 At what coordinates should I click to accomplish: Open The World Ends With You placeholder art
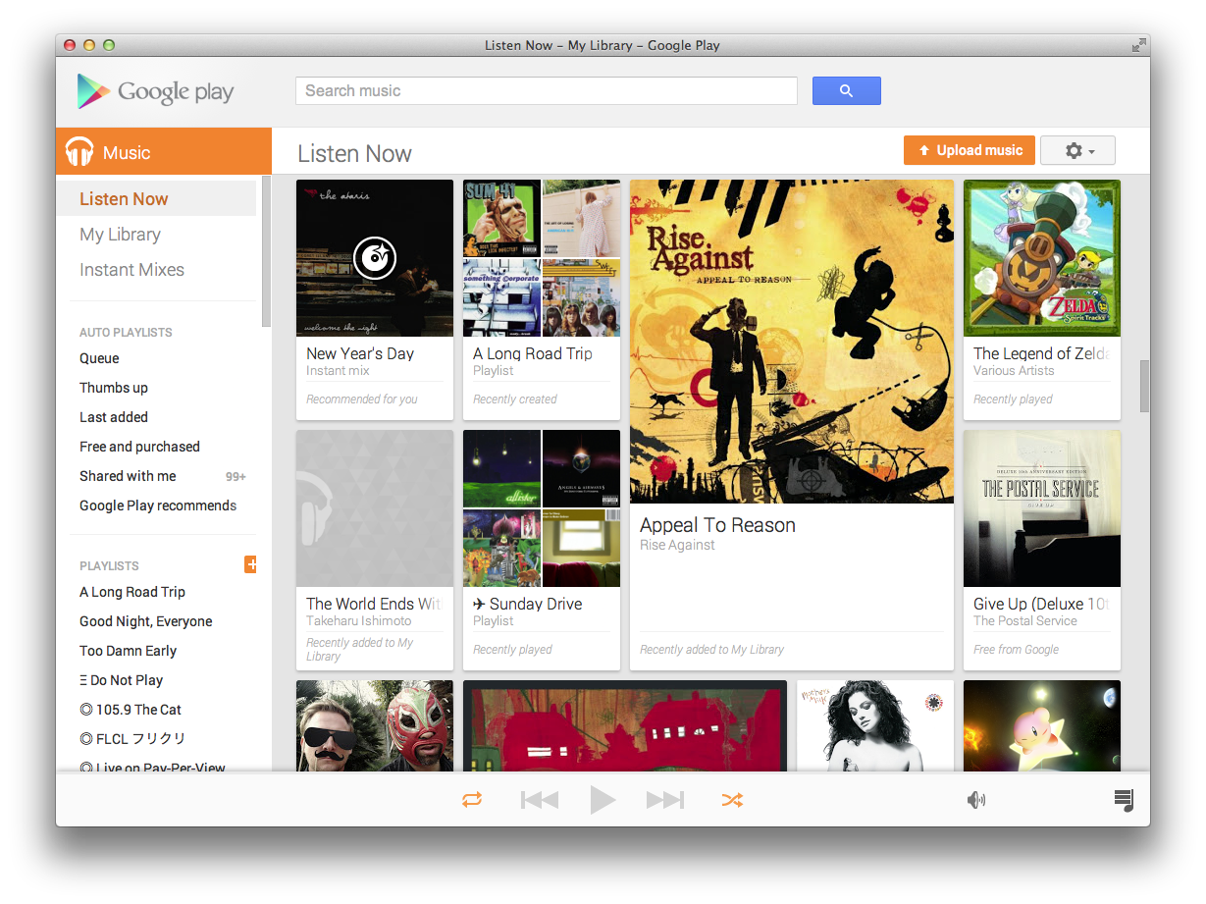[375, 508]
